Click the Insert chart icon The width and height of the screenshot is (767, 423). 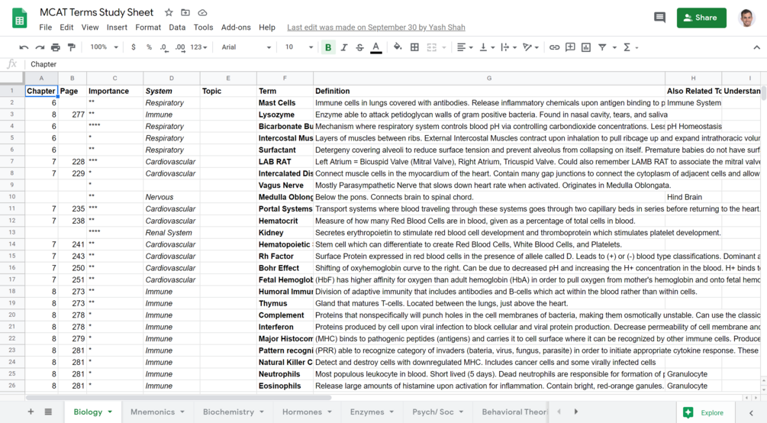pos(586,47)
